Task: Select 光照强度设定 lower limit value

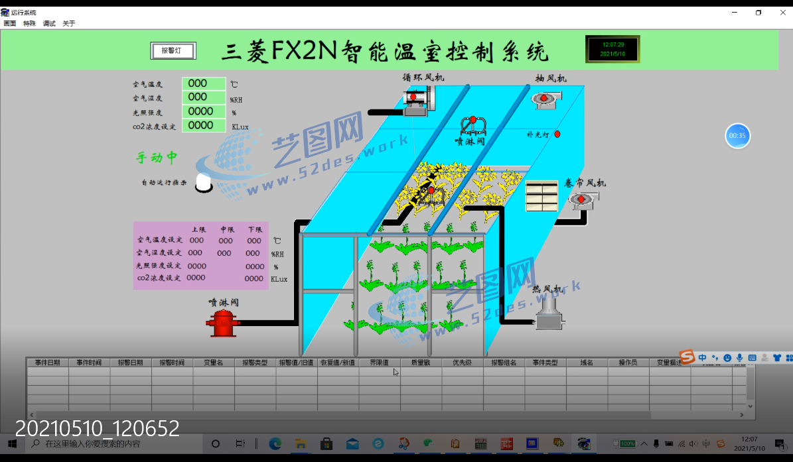Action: tap(255, 266)
